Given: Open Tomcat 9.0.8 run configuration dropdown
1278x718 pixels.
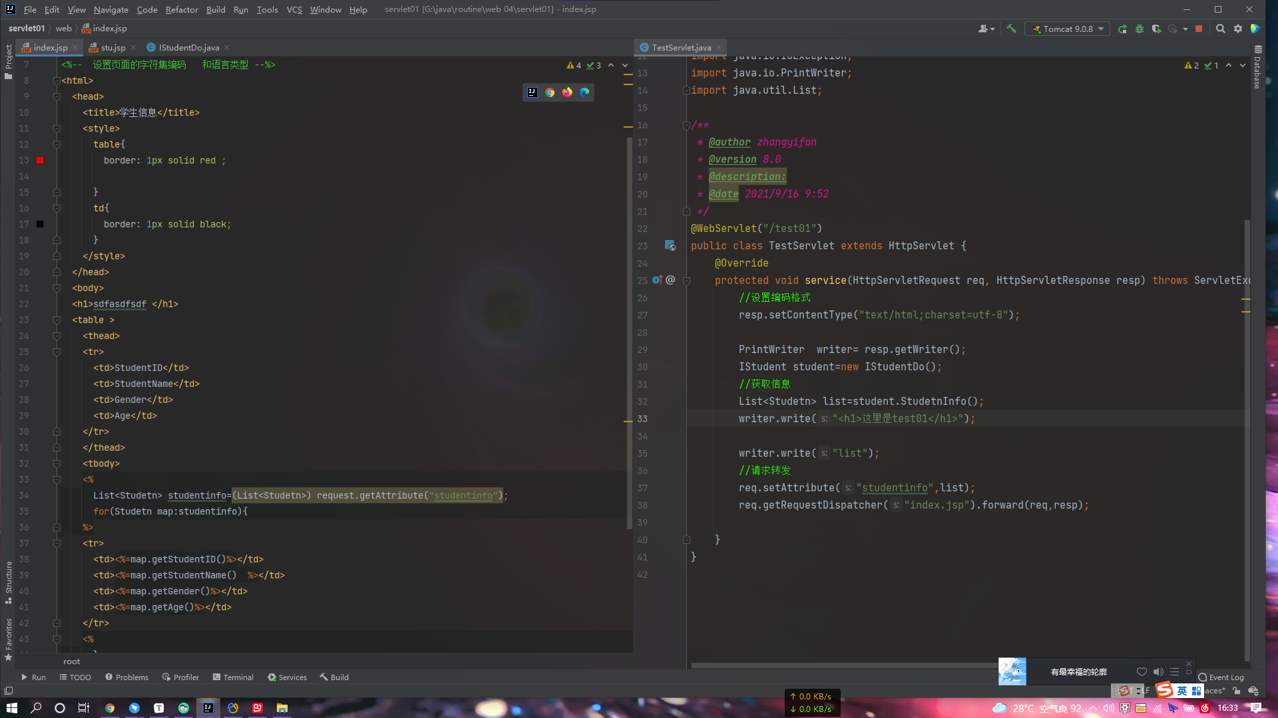Looking at the screenshot, I should point(1068,29).
